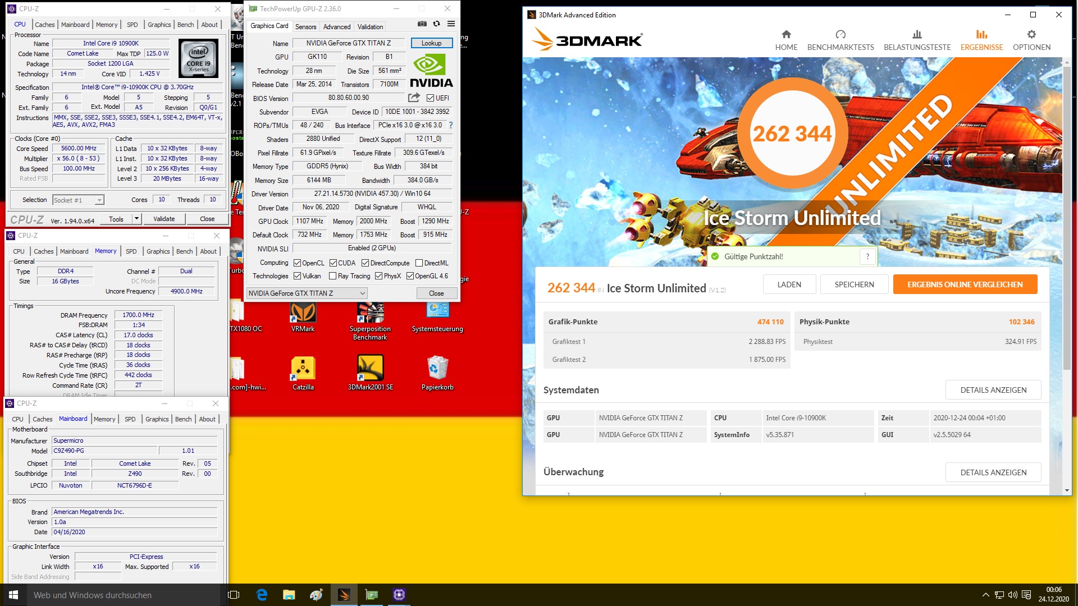This screenshot has height=606, width=1078.
Task: Open Optionen gear icon in 3DMark
Action: [x=1031, y=35]
